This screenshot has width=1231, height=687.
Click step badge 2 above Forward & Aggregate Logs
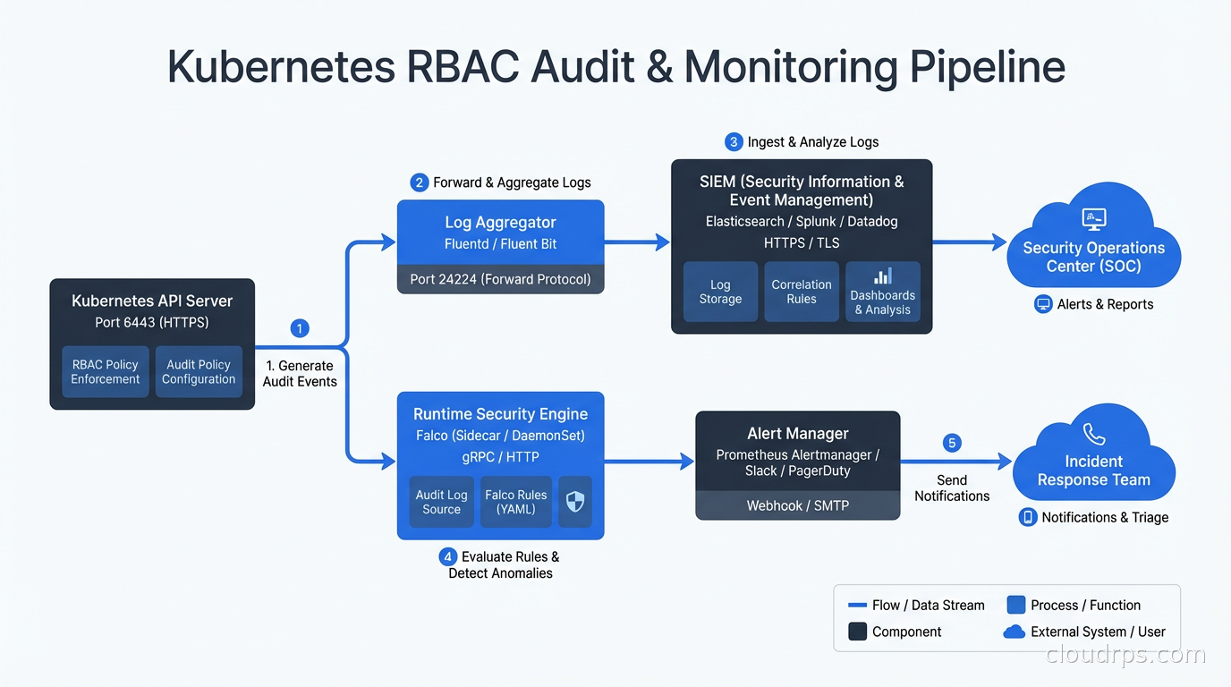420,182
